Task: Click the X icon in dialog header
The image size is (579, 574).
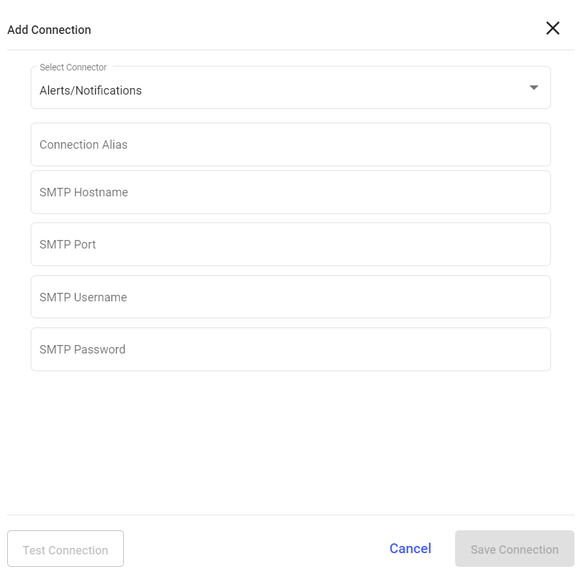Action: click(552, 28)
